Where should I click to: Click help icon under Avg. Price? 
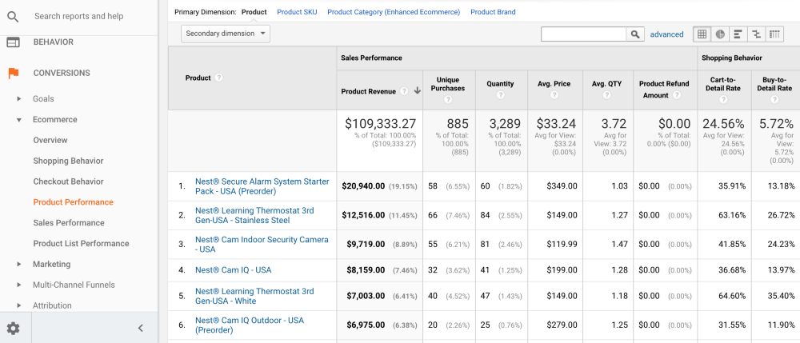click(554, 95)
